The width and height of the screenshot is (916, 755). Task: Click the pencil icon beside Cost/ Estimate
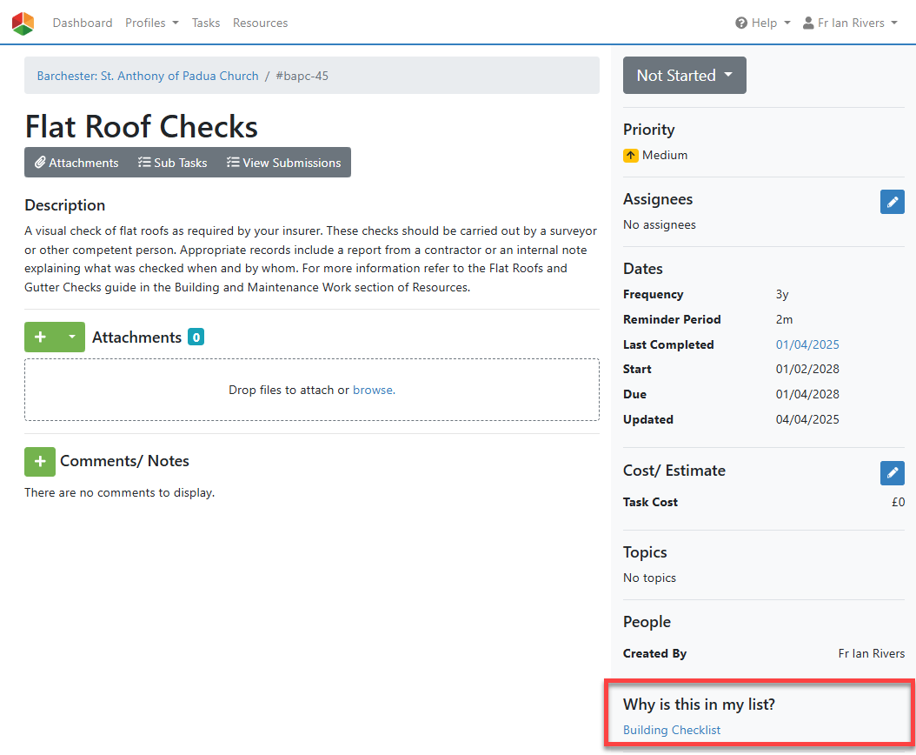point(892,473)
